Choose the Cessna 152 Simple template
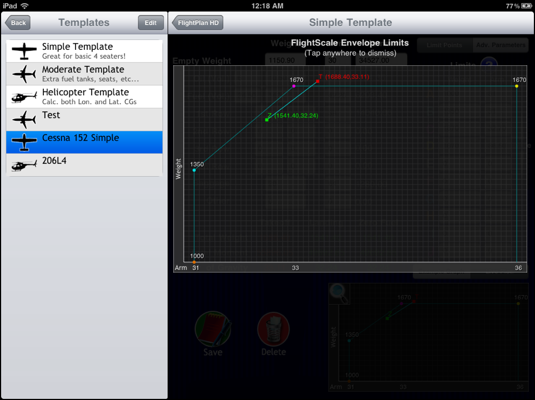The width and height of the screenshot is (535, 400). tap(84, 142)
